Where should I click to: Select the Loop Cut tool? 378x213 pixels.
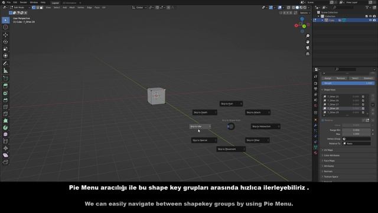[x=5, y=107]
